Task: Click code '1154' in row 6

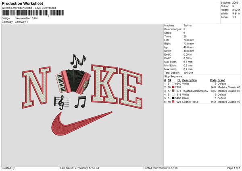Action: [213, 102]
